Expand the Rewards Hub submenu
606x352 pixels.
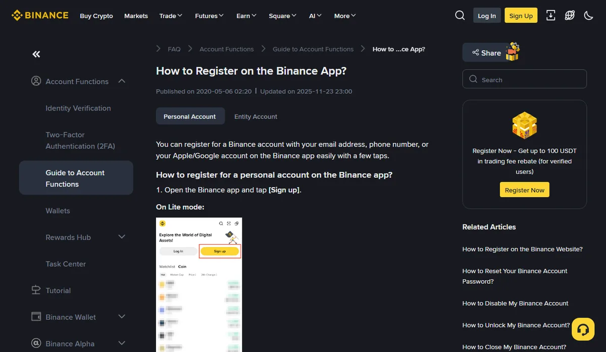tap(122, 237)
